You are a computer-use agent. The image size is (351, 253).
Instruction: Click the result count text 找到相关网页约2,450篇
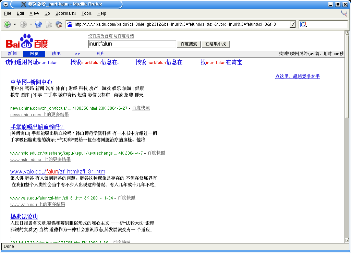[299, 54]
